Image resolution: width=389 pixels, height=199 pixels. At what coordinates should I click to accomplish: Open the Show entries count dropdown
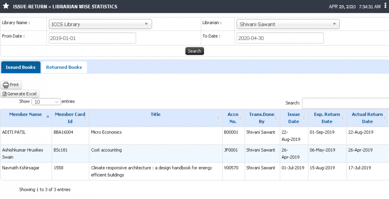[x=46, y=102]
